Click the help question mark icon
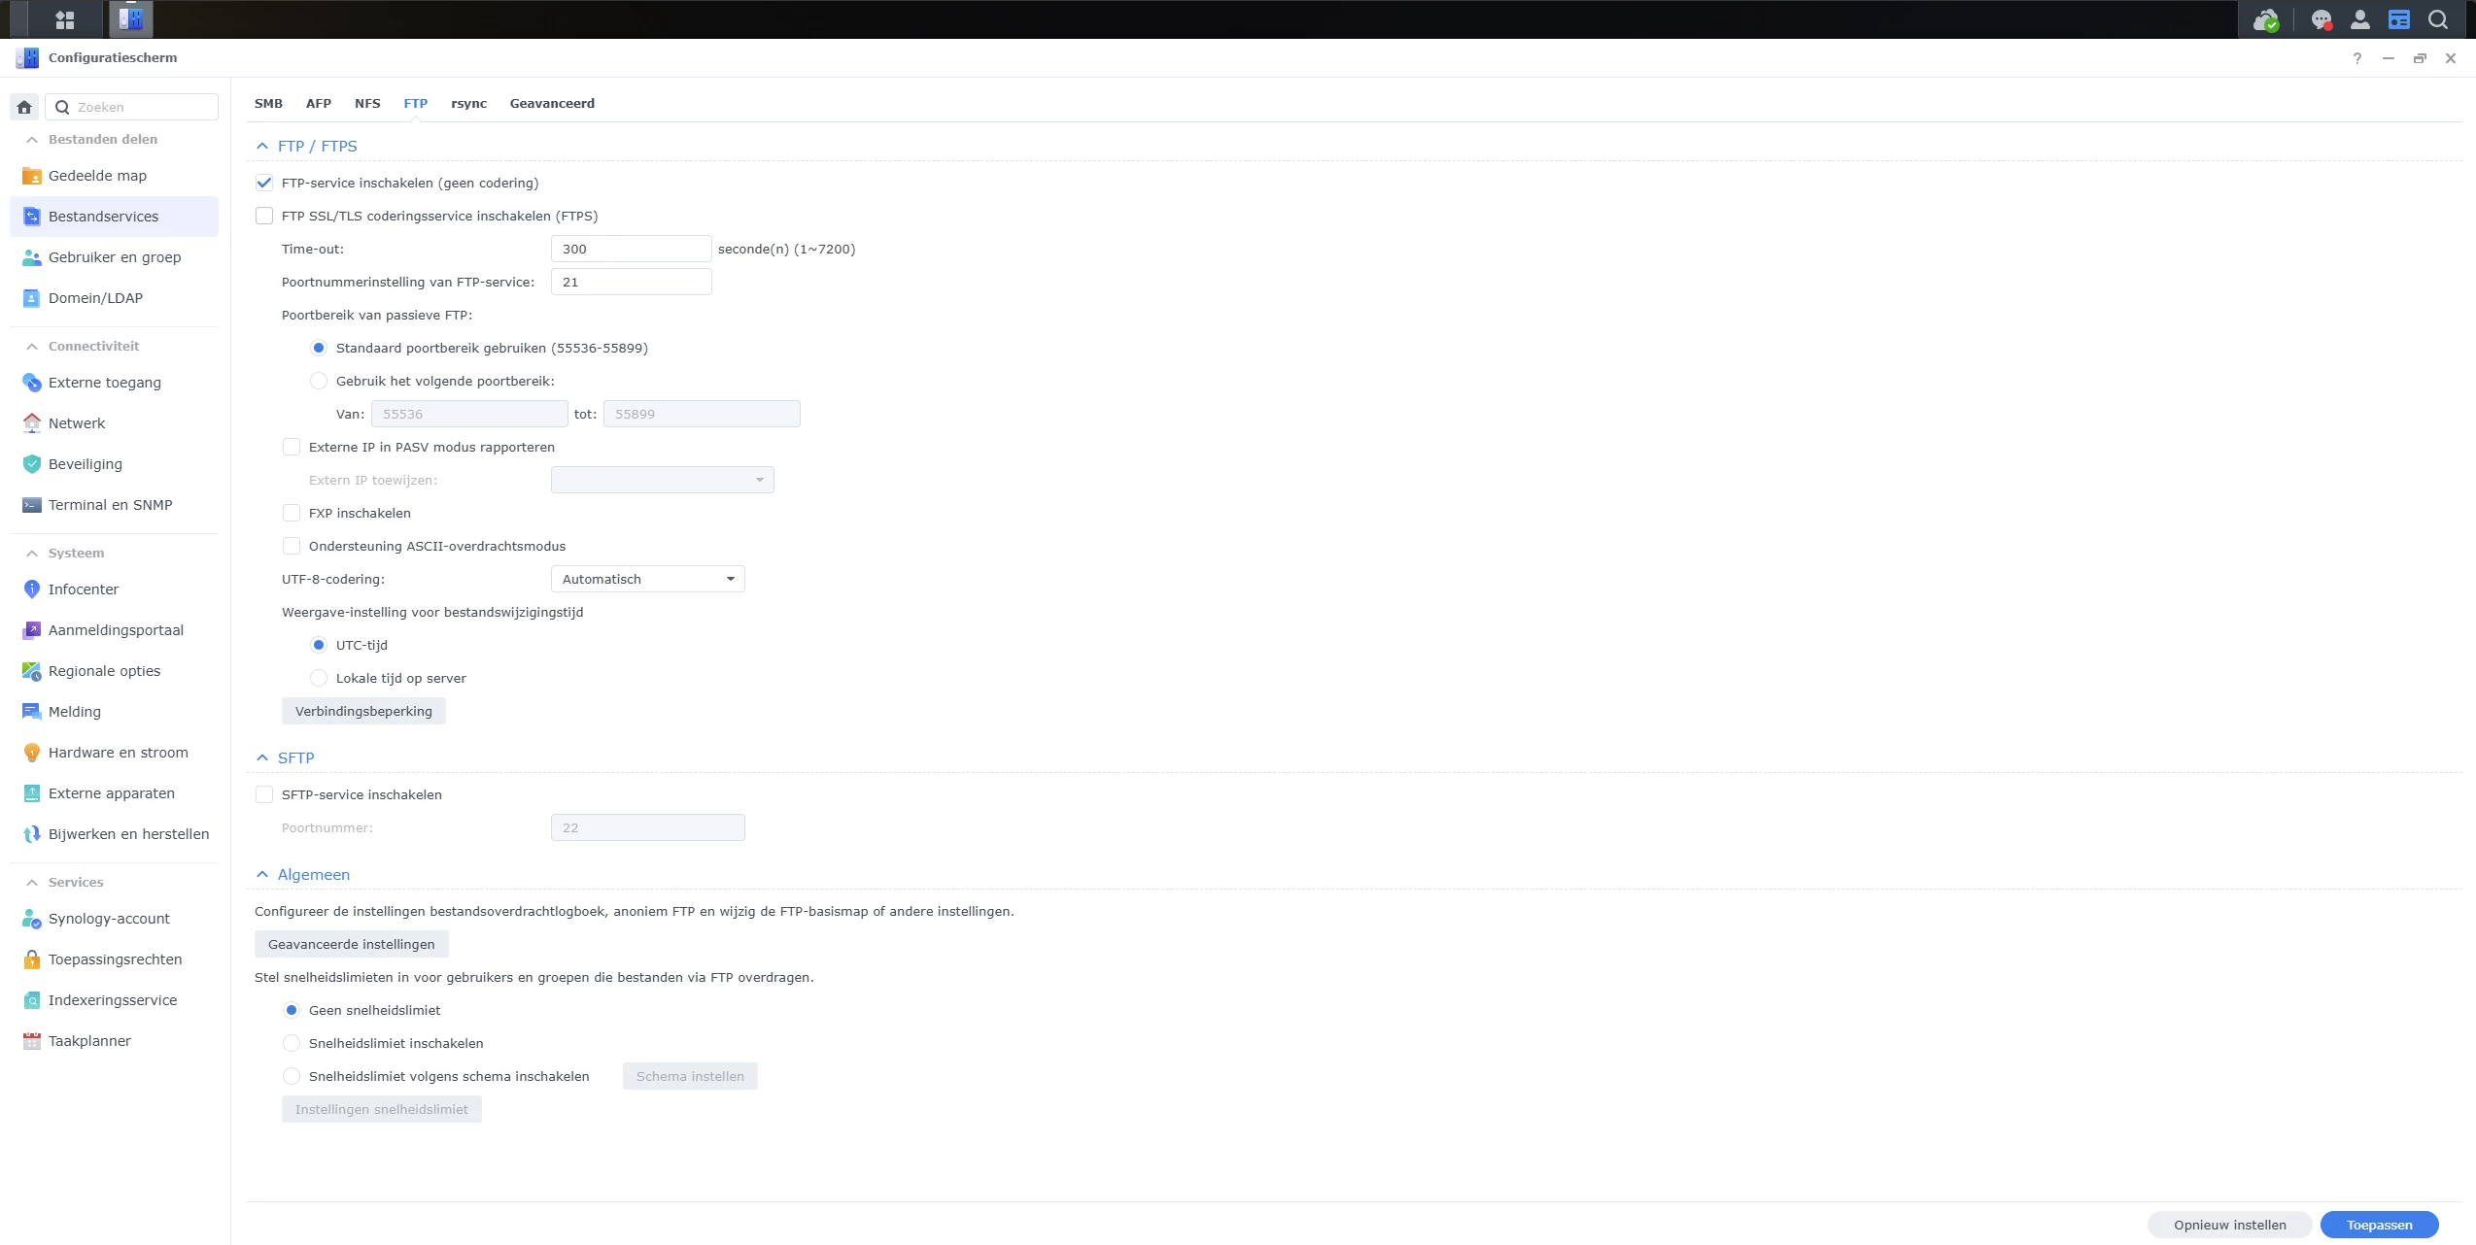 (x=2356, y=58)
